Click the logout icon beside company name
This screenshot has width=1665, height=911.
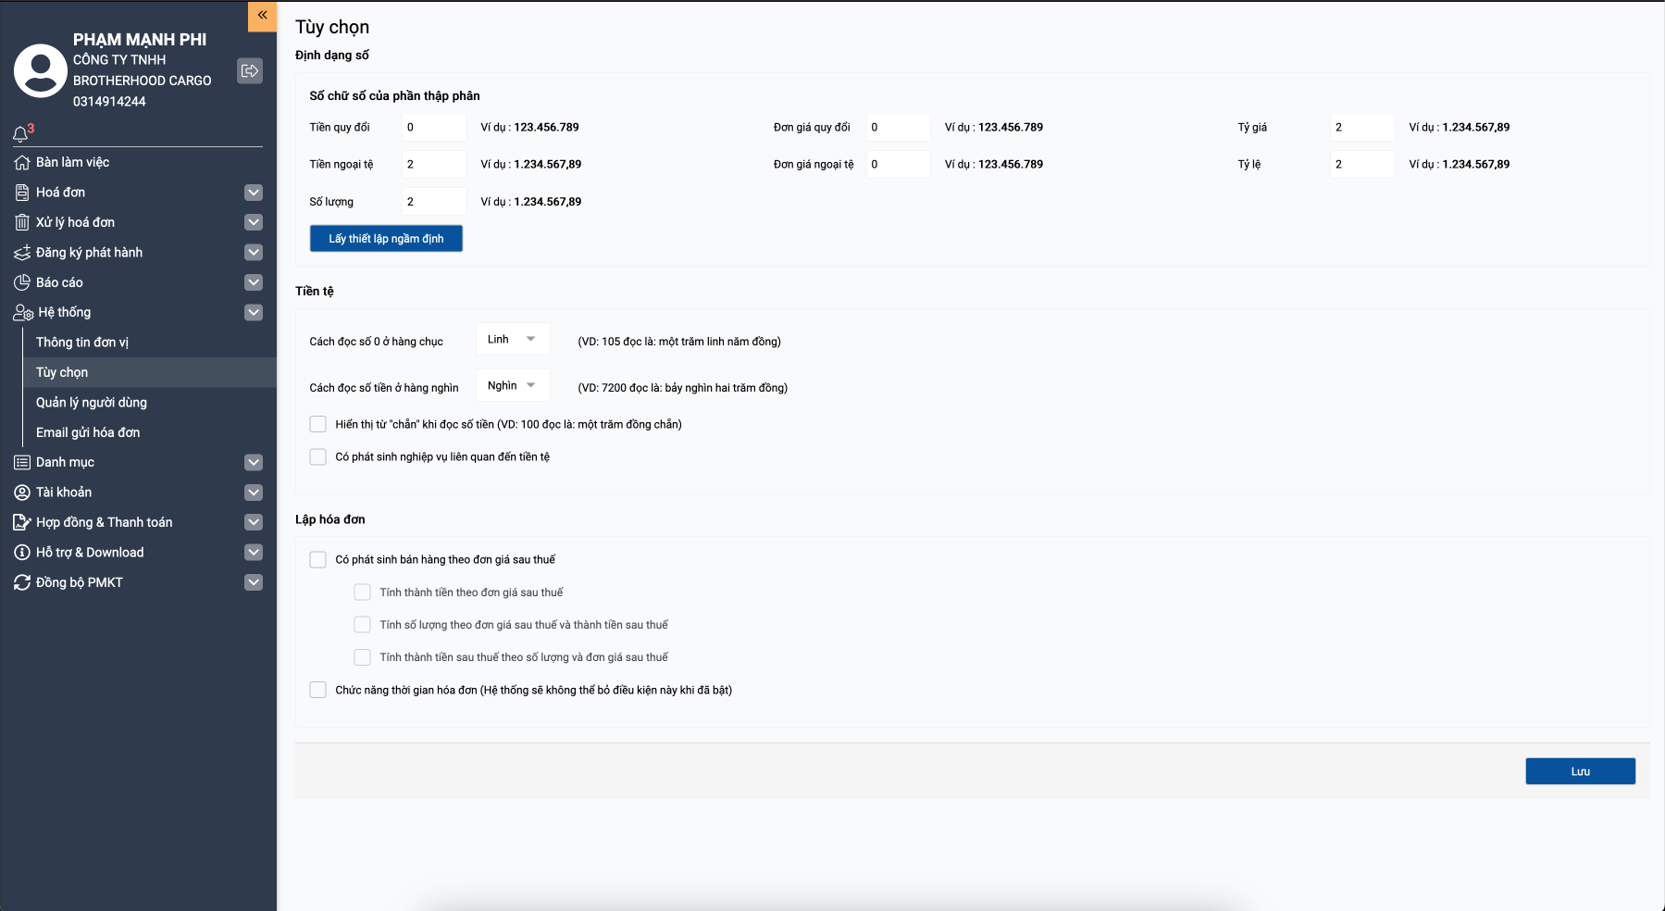pyautogui.click(x=250, y=71)
